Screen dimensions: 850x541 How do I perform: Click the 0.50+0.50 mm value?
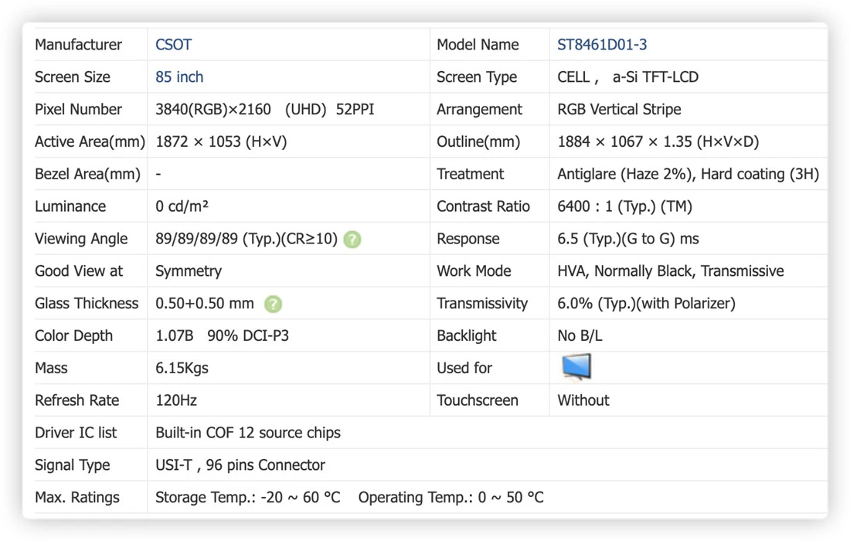tap(205, 304)
